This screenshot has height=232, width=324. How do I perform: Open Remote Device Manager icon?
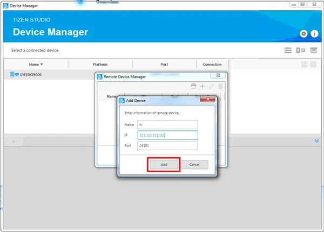tap(300, 51)
